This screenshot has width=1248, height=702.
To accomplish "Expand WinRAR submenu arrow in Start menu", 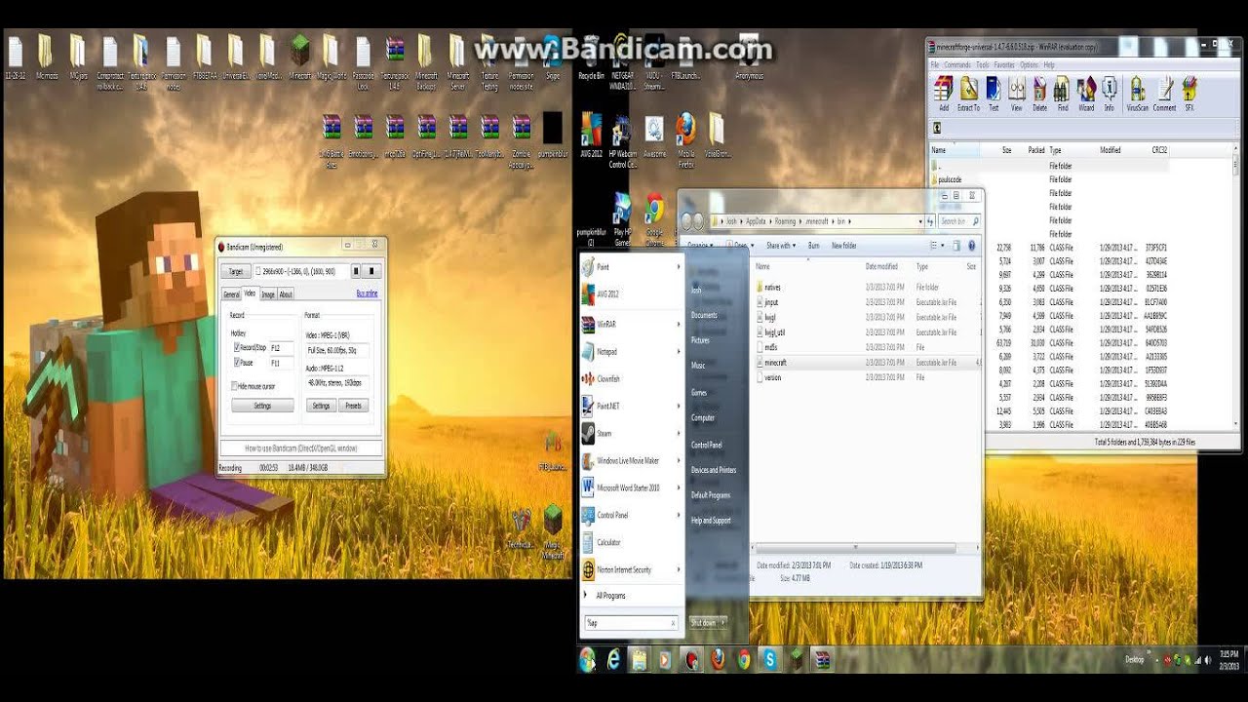I will (679, 324).
